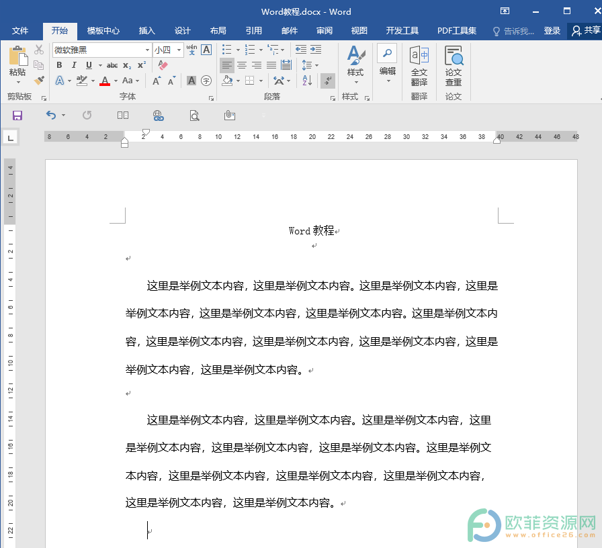Viewport: 602px width, 548px height.
Task: Undo the last action
Action: pos(51,115)
